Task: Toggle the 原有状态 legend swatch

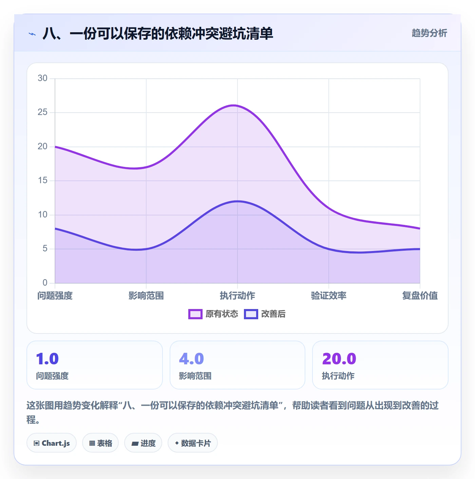Action: (x=195, y=314)
